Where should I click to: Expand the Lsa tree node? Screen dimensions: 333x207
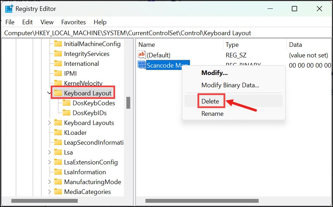pos(49,152)
